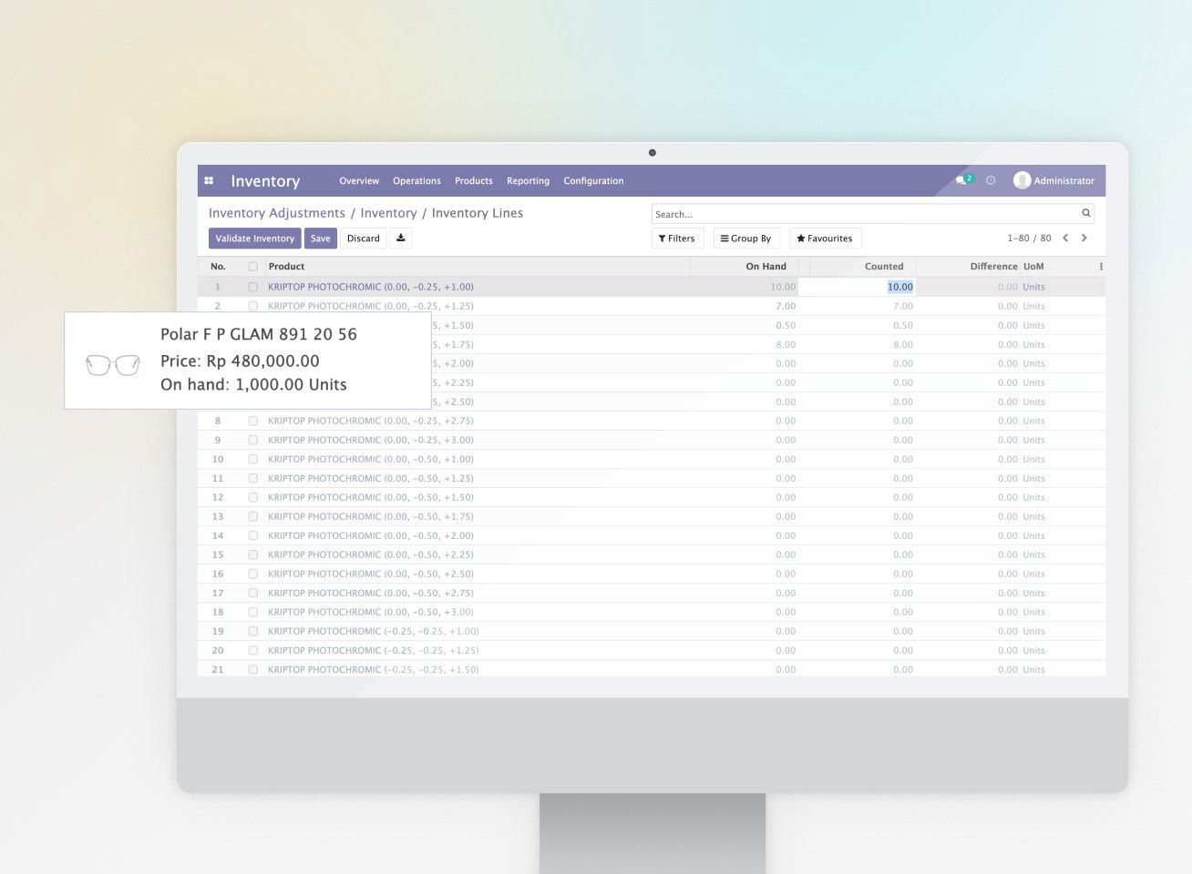Click Validate Inventory button

click(x=255, y=239)
